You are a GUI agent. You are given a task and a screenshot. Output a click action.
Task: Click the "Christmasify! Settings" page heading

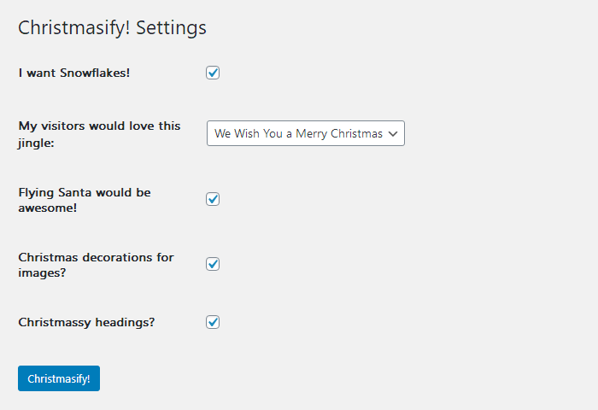112,27
